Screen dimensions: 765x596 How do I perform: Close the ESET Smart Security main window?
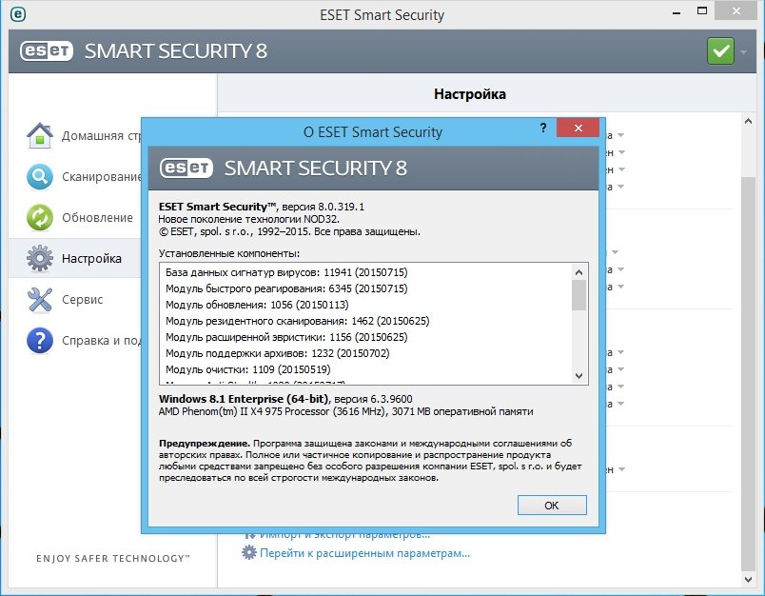pos(736,11)
